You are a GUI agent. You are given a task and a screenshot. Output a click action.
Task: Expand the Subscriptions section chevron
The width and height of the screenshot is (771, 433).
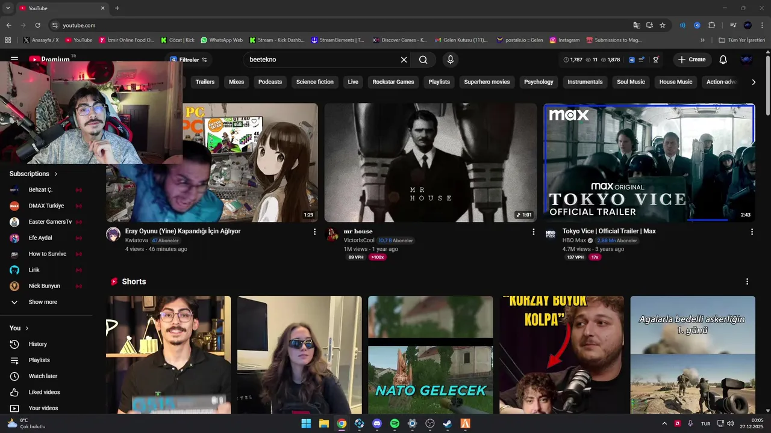(x=56, y=174)
